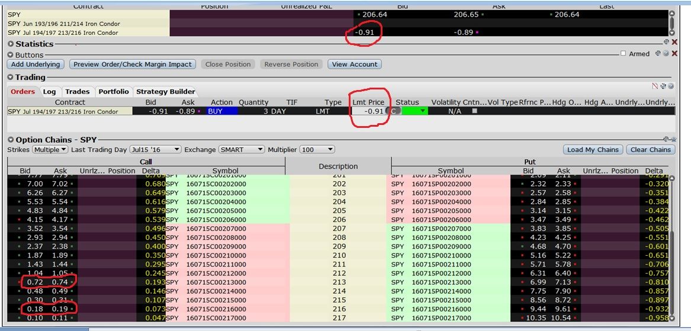Toggle the Volatility column checkbox in order row
Viewport: 691px width, 331px height.
pyautogui.click(x=475, y=111)
